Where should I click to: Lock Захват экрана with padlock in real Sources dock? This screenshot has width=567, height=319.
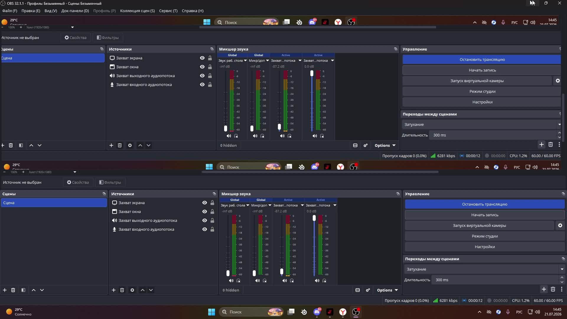(x=212, y=203)
